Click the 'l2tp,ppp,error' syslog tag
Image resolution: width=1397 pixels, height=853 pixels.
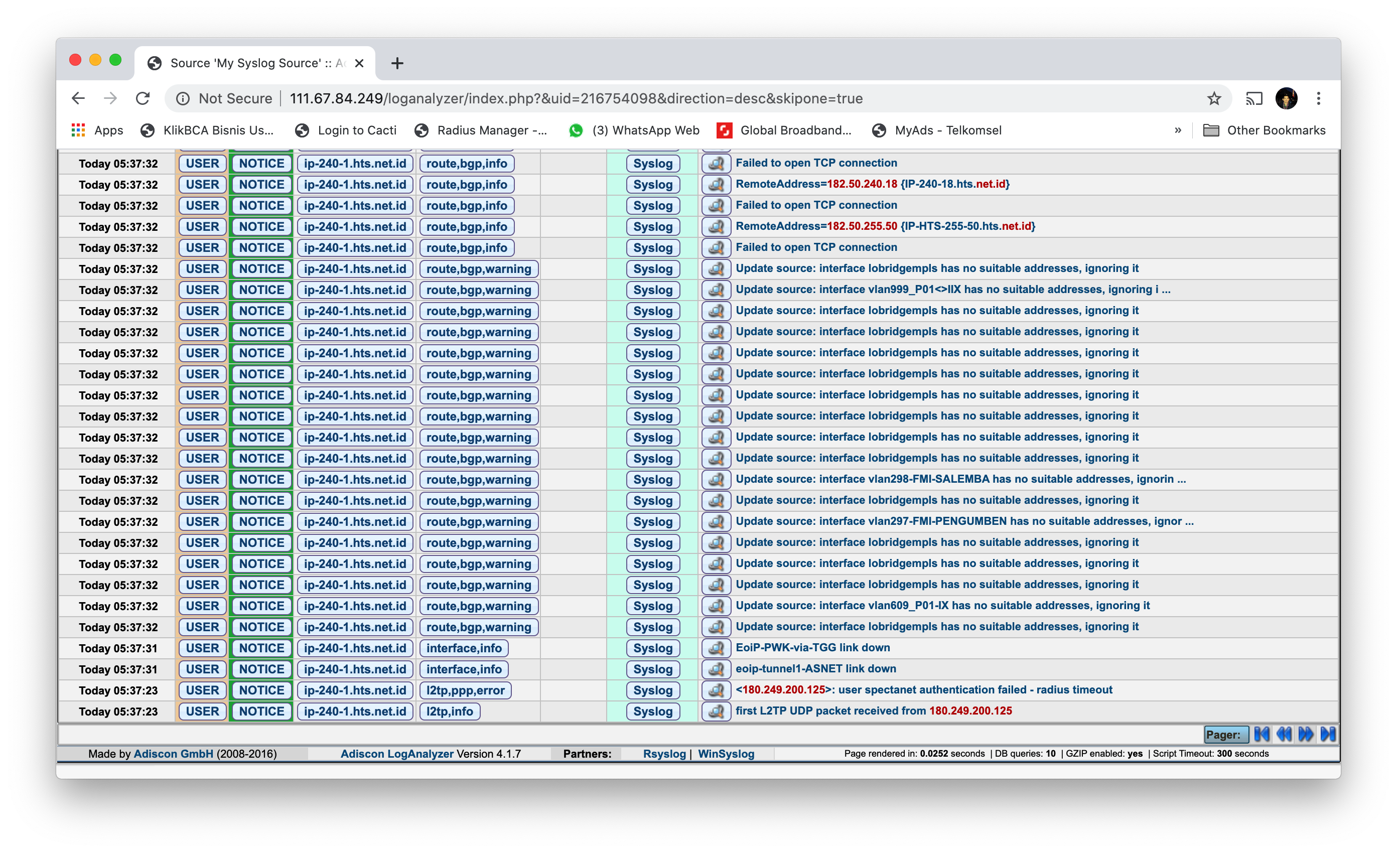click(465, 690)
